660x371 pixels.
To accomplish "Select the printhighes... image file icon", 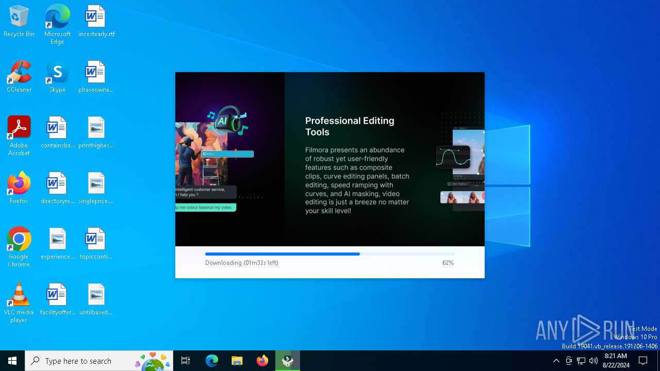I will 96,132.
